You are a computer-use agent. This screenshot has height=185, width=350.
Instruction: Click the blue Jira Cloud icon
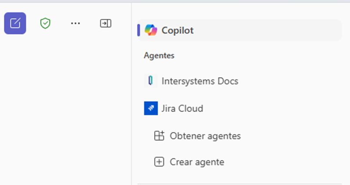tap(151, 108)
